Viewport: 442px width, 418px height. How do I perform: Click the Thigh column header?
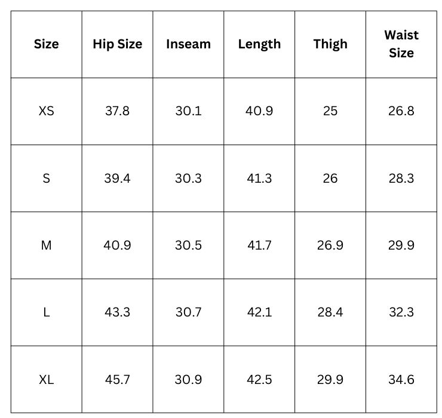click(330, 44)
